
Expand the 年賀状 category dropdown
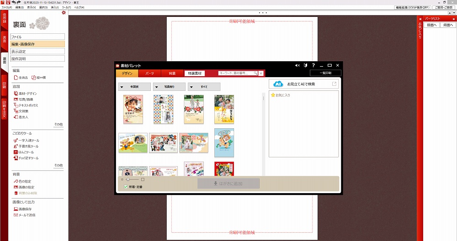coord(121,87)
